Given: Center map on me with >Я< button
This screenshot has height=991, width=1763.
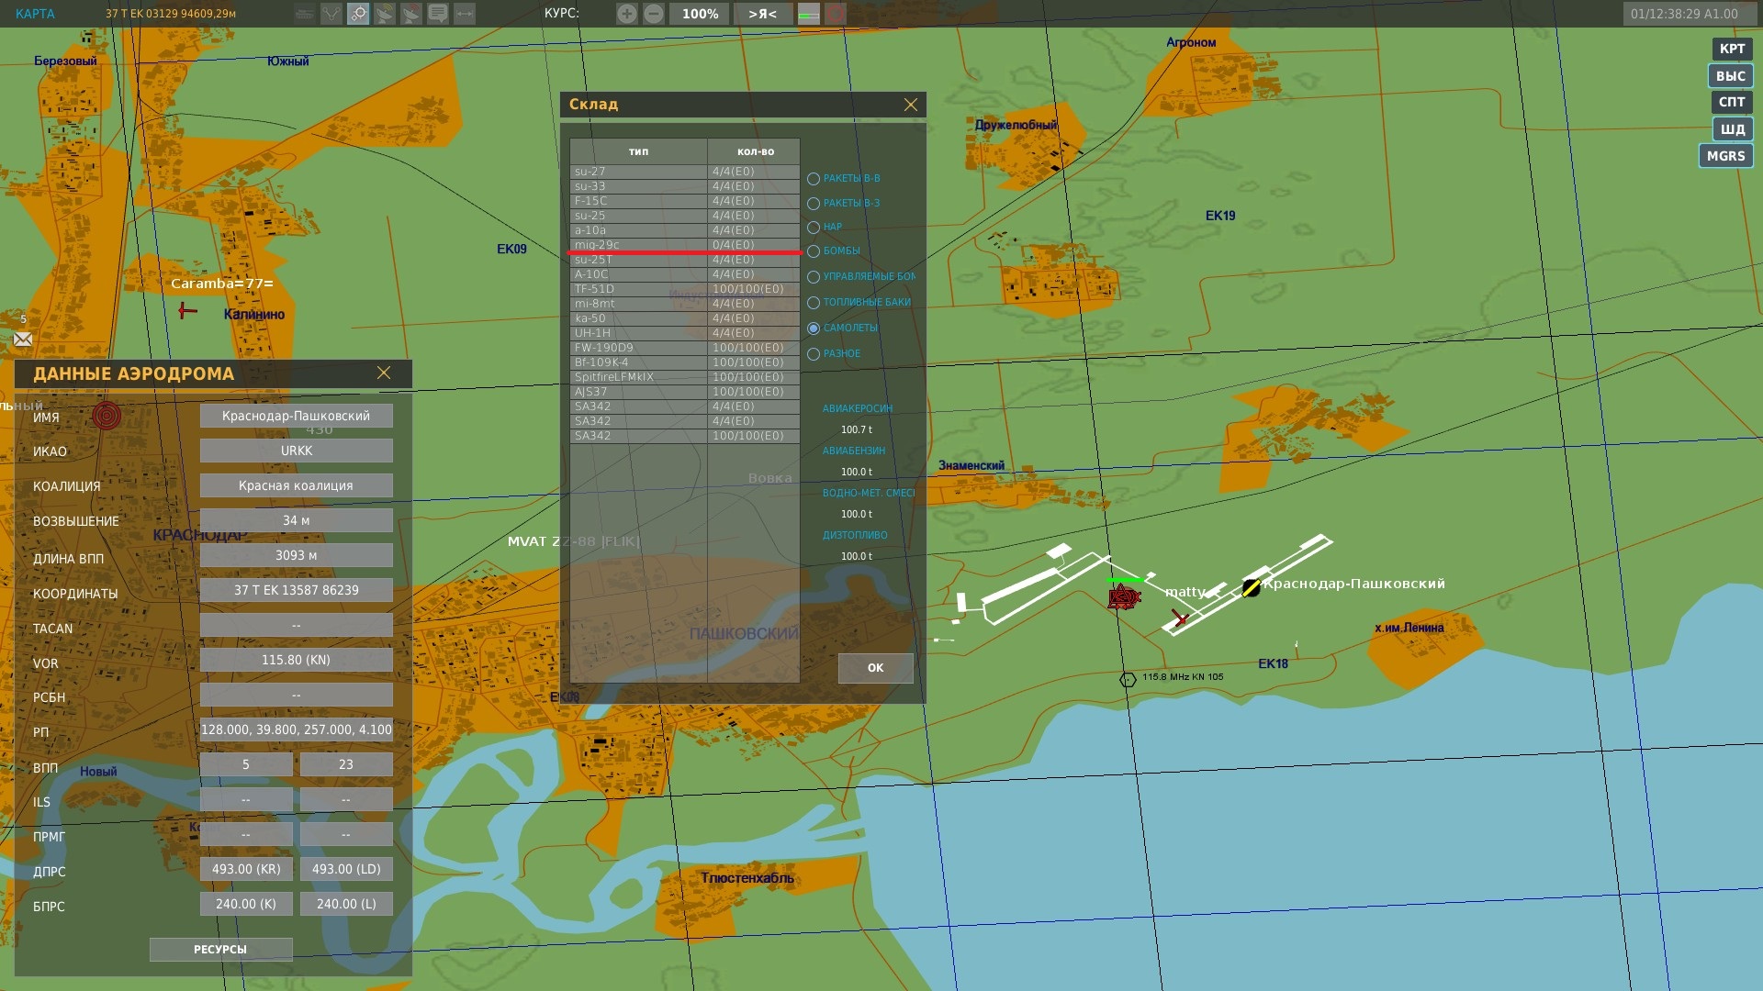Looking at the screenshot, I should click(762, 14).
